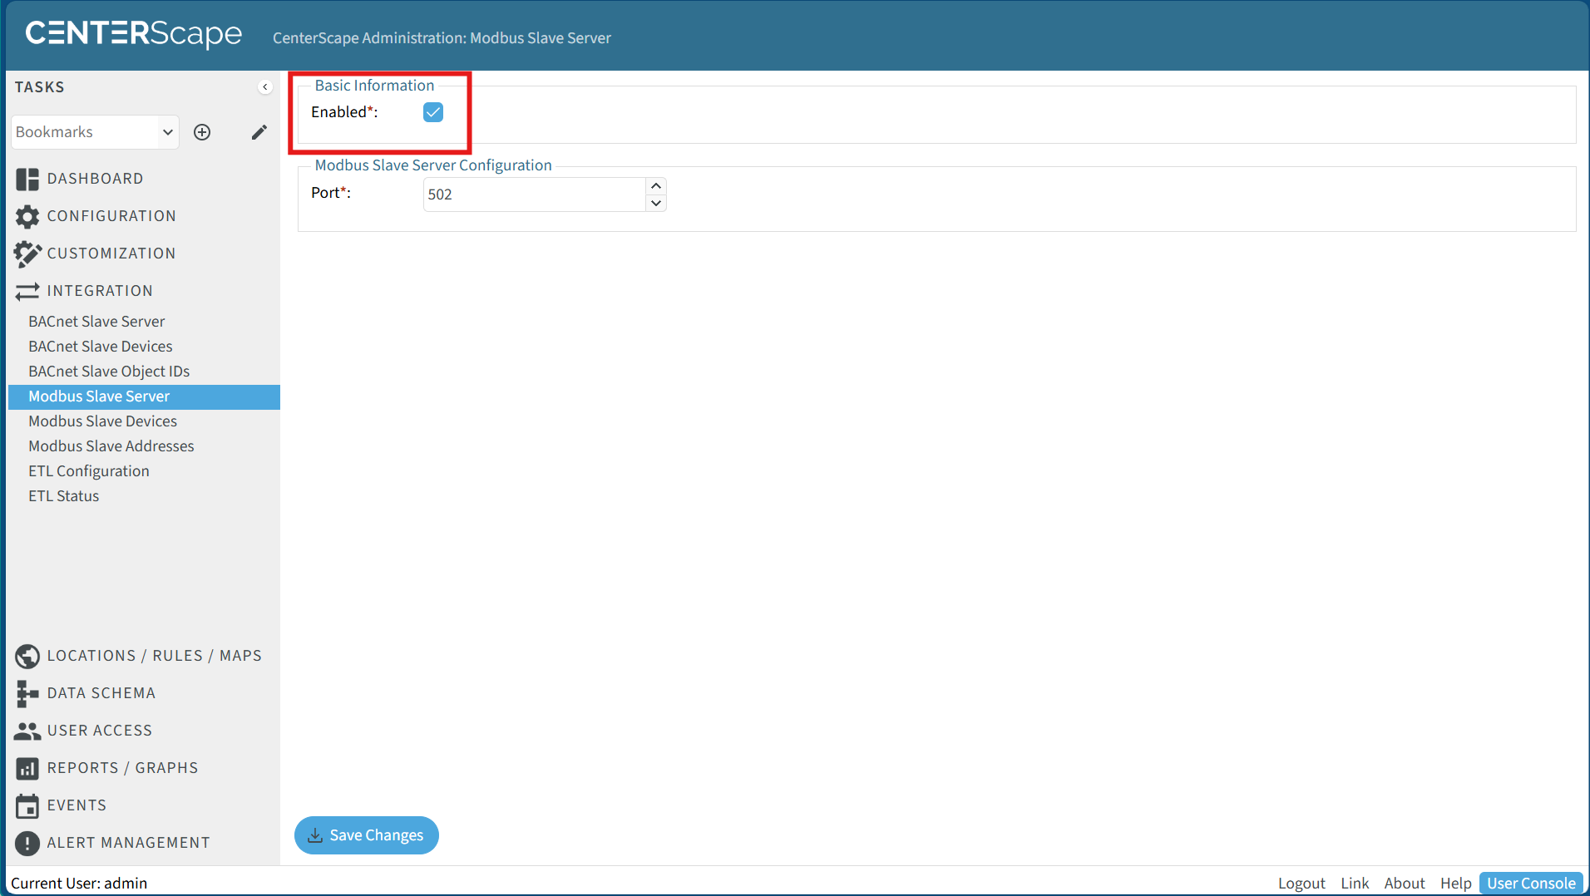This screenshot has width=1590, height=896.
Task: Decrease the Port value with down arrow
Action: (x=656, y=203)
